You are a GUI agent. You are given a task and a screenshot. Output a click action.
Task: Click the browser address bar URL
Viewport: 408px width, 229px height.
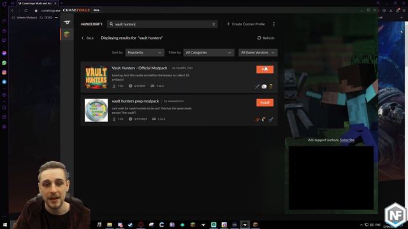[x=50, y=11]
